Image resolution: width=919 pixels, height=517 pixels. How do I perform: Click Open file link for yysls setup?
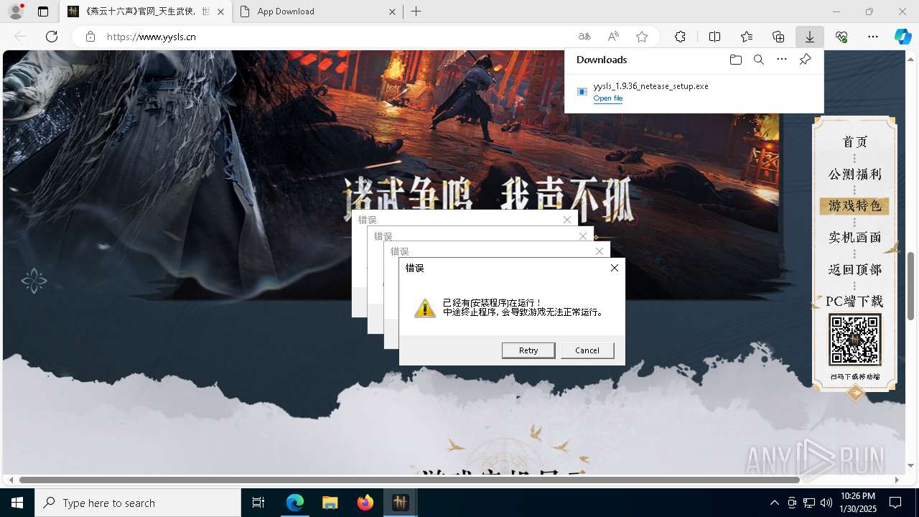[608, 98]
